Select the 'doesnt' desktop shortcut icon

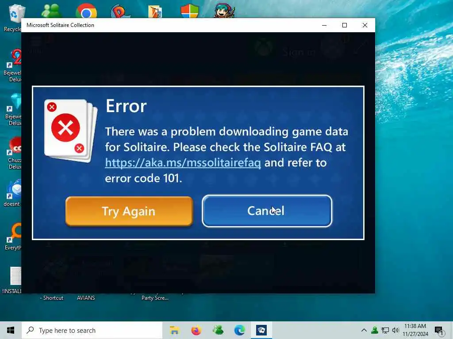(14, 193)
